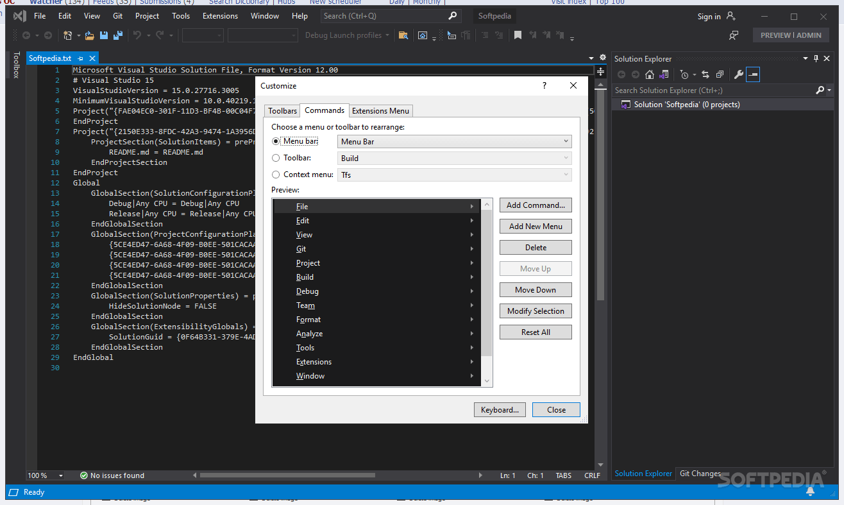Image resolution: width=844 pixels, height=505 pixels.
Task: Click the Save All toolbar icon
Action: pos(118,35)
